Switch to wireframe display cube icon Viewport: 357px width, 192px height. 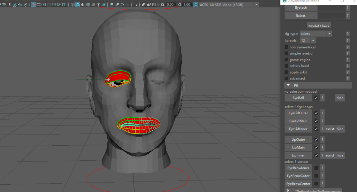coord(73,5)
